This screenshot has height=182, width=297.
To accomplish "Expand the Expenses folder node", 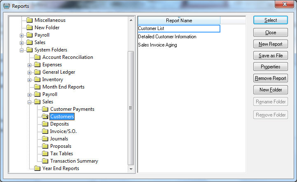I will 29,65.
